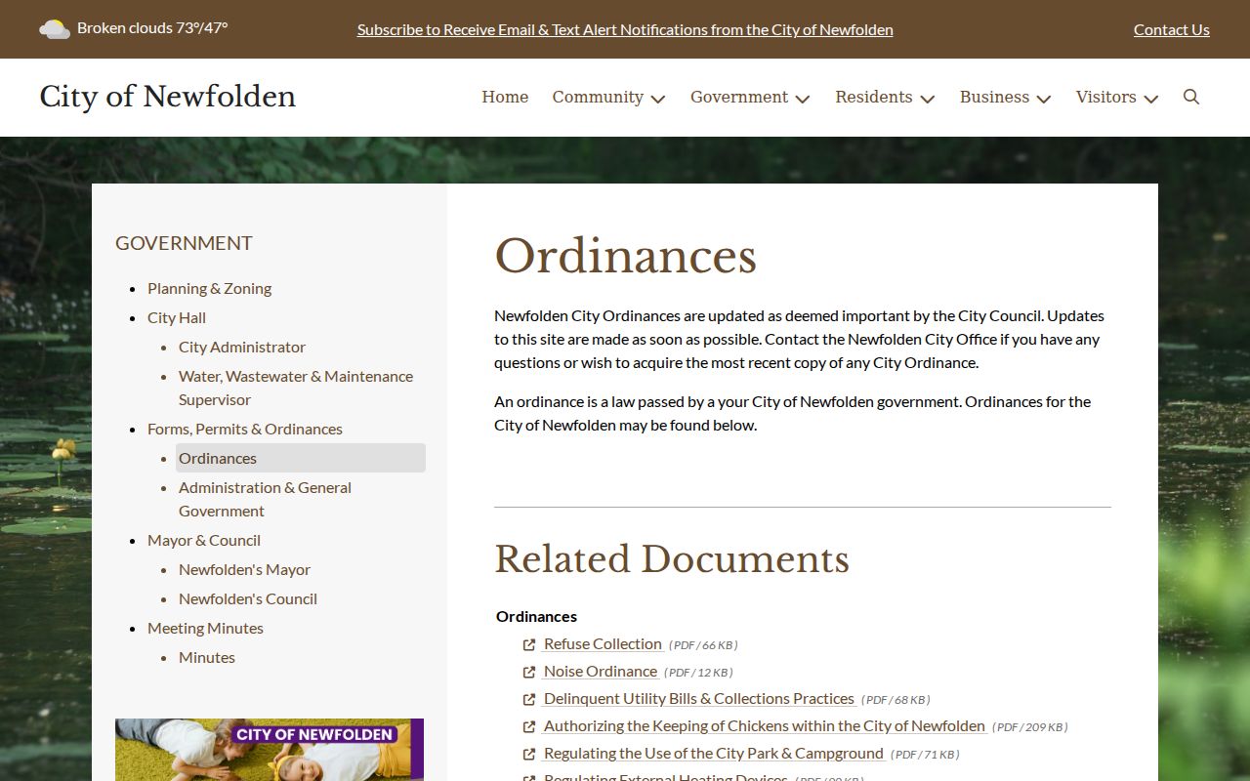
Task: Open the site search magnifier icon
Action: 1191,97
